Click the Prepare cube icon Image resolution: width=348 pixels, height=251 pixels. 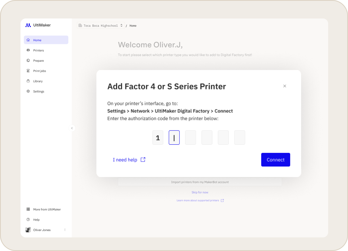click(28, 60)
